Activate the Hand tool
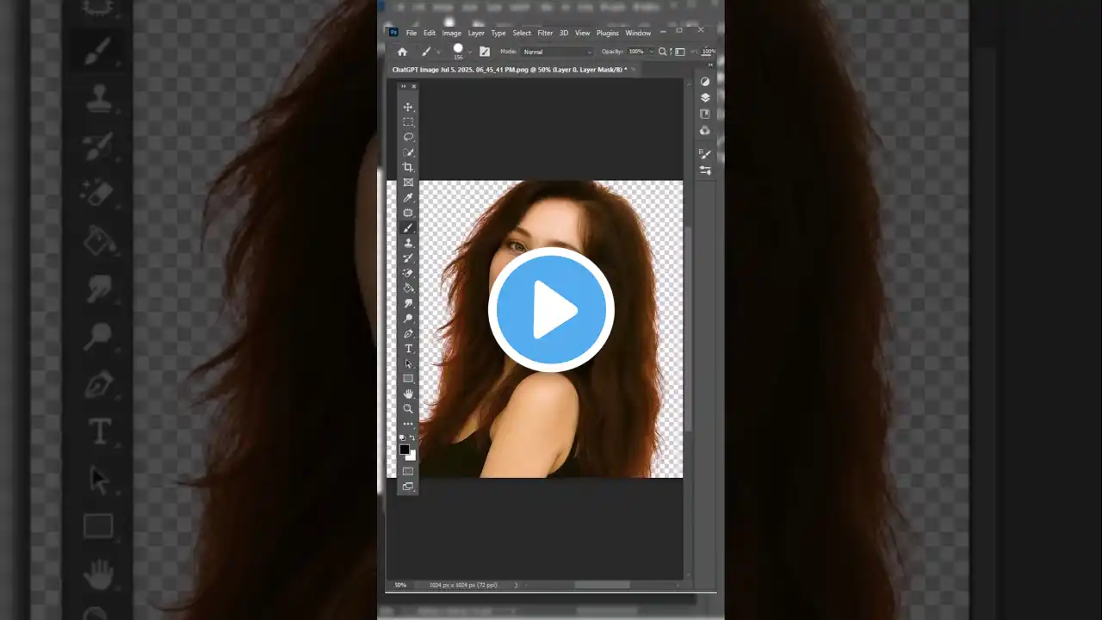Screen dimensions: 1102x620 [x=408, y=394]
